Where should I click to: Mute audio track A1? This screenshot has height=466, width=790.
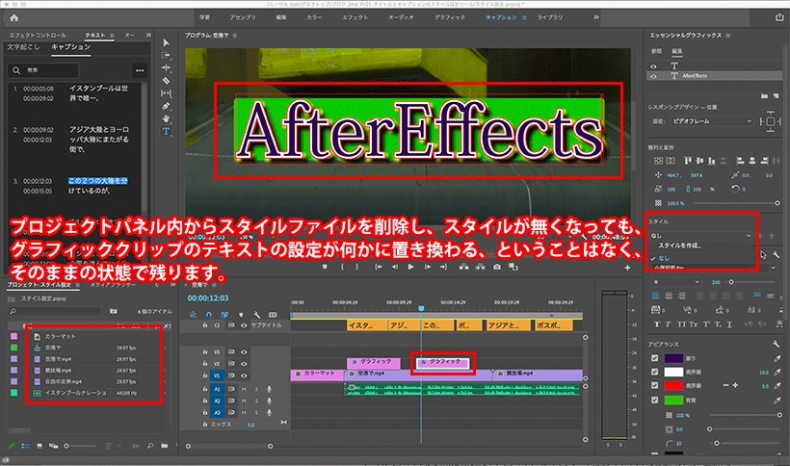click(x=244, y=389)
